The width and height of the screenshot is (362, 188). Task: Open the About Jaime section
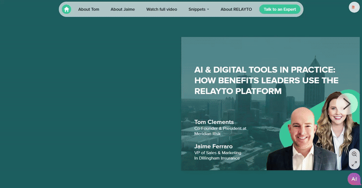(123, 9)
